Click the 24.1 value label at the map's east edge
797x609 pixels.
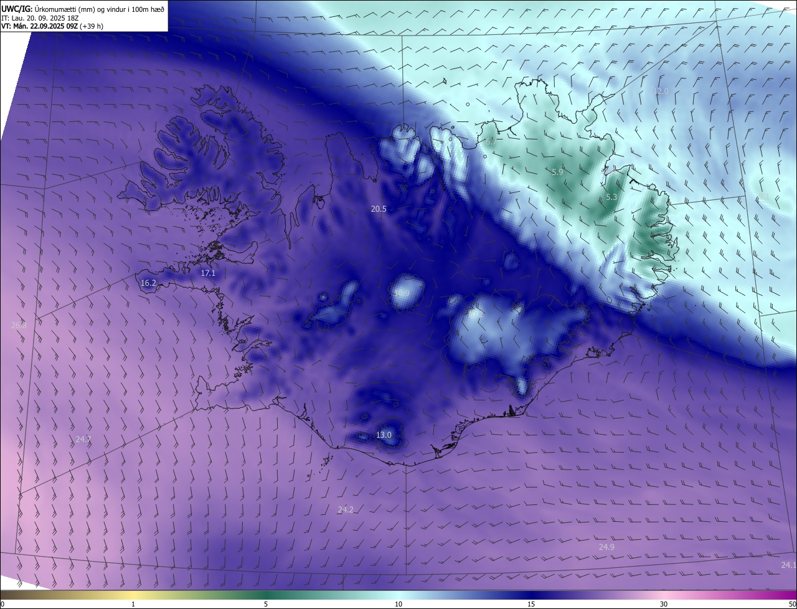[x=788, y=565]
